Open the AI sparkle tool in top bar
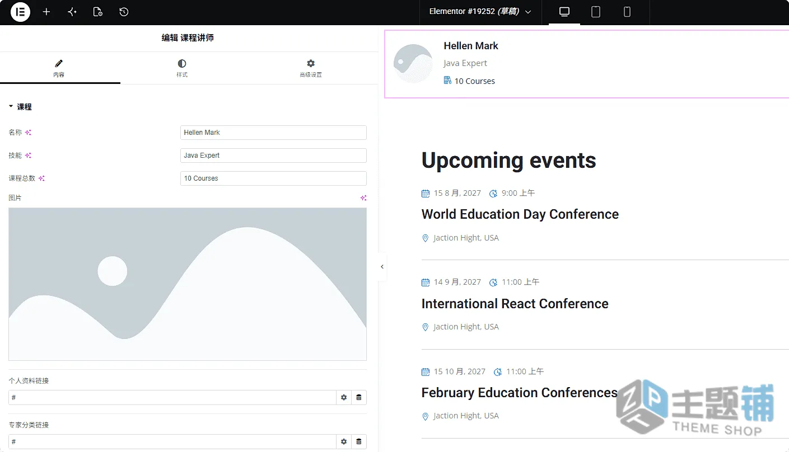789x452 pixels. tap(72, 12)
